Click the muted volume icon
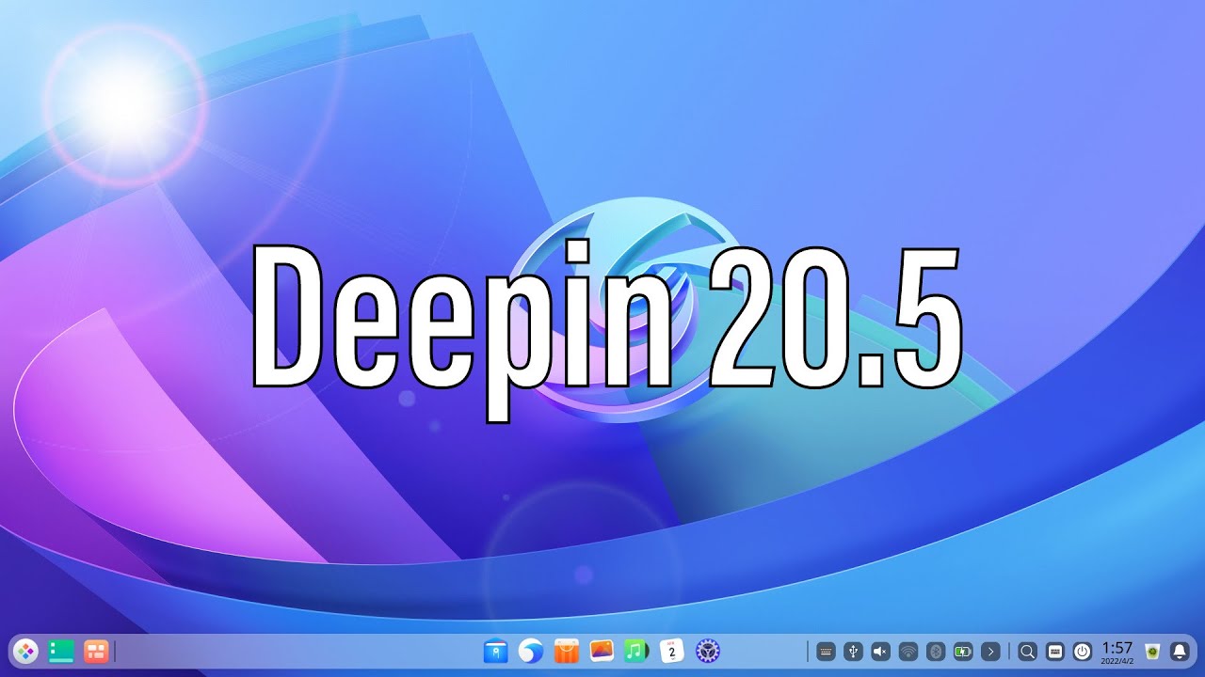This screenshot has height=677, width=1205. pyautogui.click(x=880, y=651)
